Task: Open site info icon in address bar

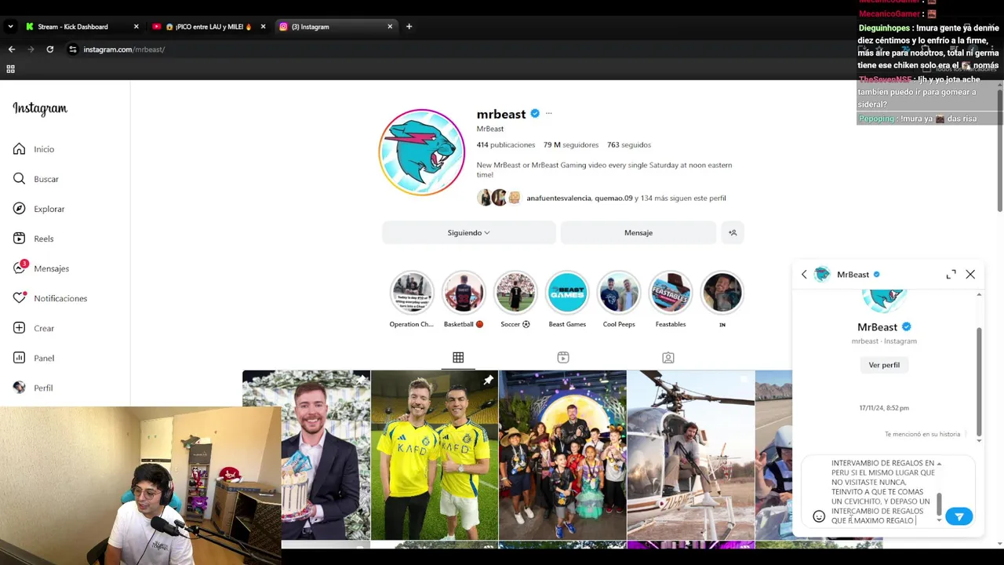Action: [72, 49]
